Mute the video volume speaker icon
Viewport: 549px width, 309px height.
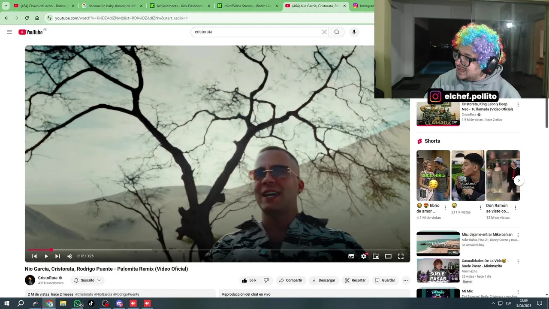coord(69,256)
